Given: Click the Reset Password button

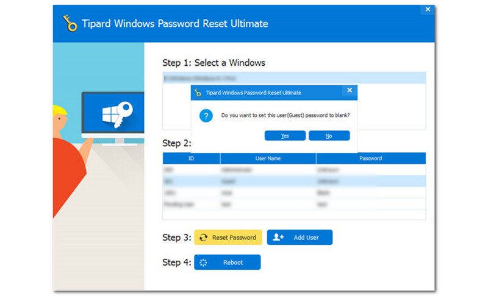Looking at the screenshot, I should click(x=228, y=238).
